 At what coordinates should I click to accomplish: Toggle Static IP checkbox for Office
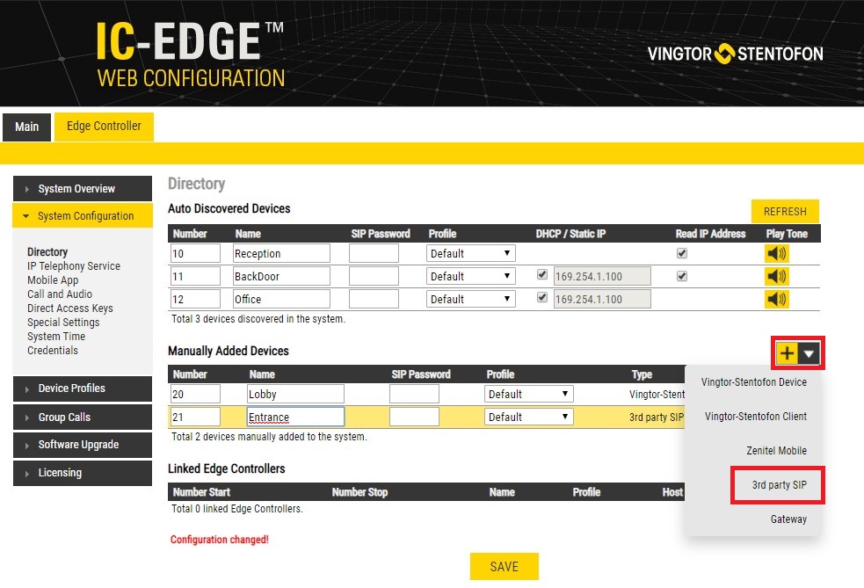[x=542, y=298]
